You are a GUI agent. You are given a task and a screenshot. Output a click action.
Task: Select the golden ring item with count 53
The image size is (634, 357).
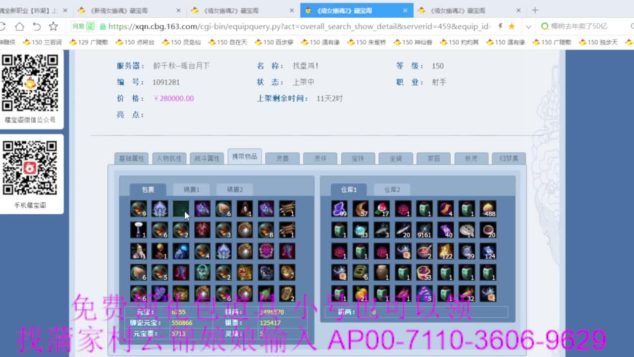pyautogui.click(x=424, y=272)
